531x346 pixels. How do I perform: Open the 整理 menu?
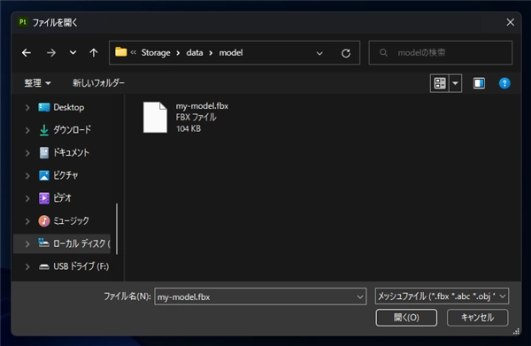pyautogui.click(x=37, y=83)
